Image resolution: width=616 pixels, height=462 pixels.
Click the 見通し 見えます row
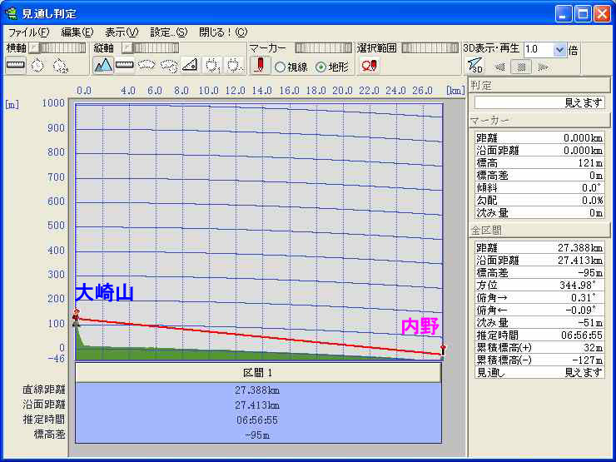(539, 372)
